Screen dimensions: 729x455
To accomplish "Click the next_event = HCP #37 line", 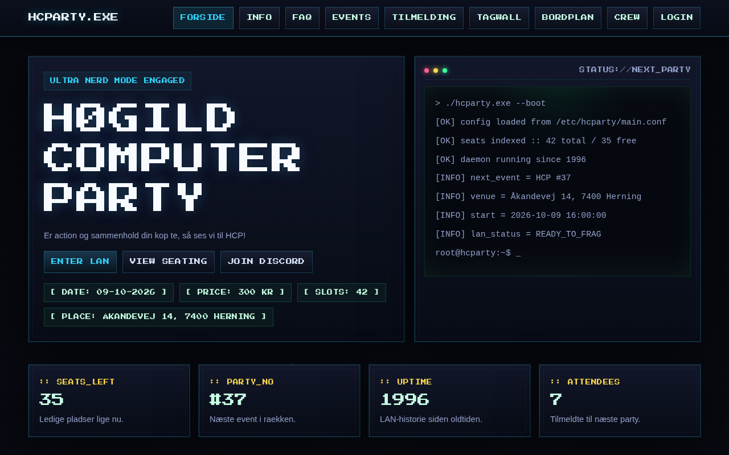I will [503, 178].
